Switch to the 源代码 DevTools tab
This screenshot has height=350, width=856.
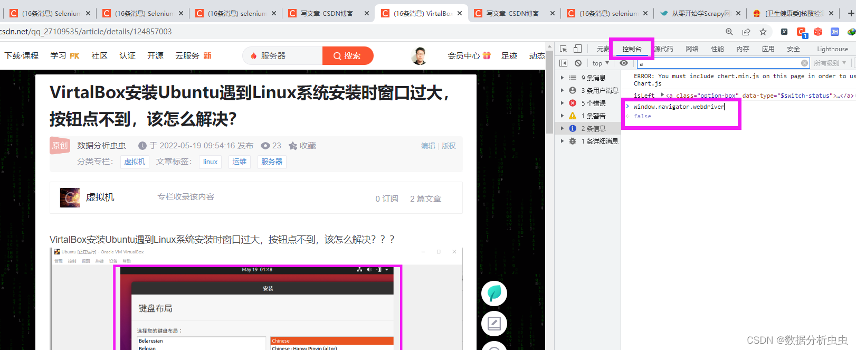tap(663, 49)
